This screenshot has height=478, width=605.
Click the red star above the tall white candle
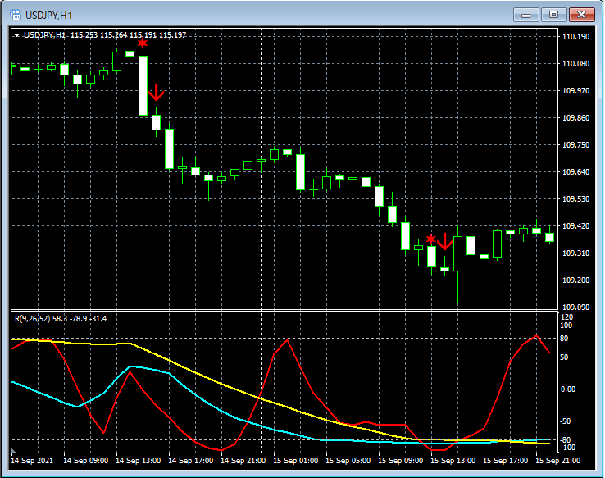(x=143, y=43)
